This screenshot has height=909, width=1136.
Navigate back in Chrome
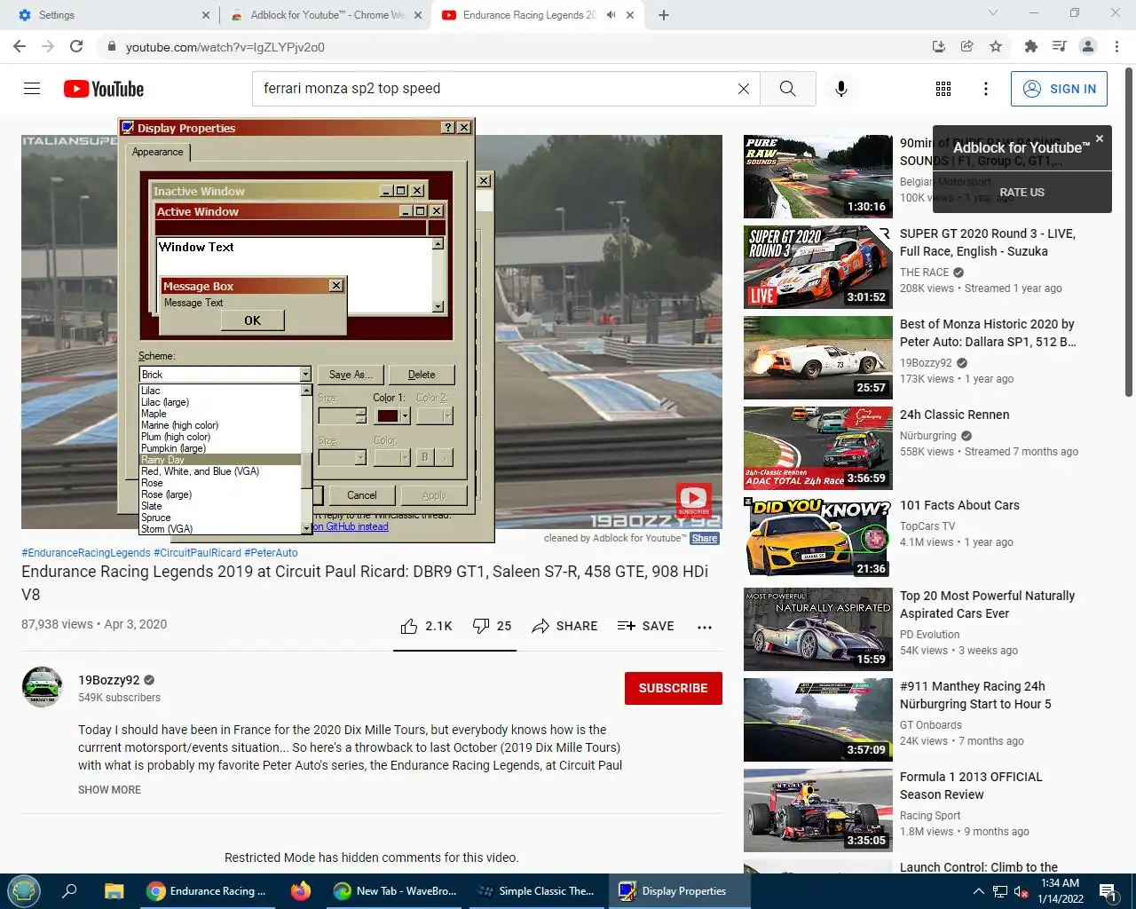pos(20,46)
